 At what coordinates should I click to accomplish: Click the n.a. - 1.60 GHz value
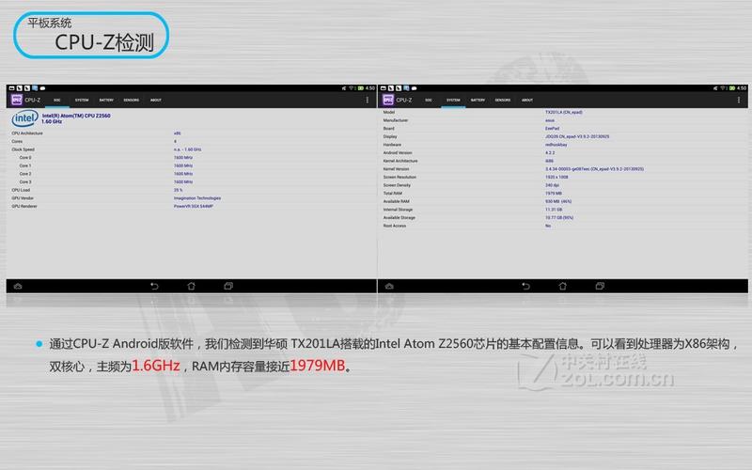[187, 149]
